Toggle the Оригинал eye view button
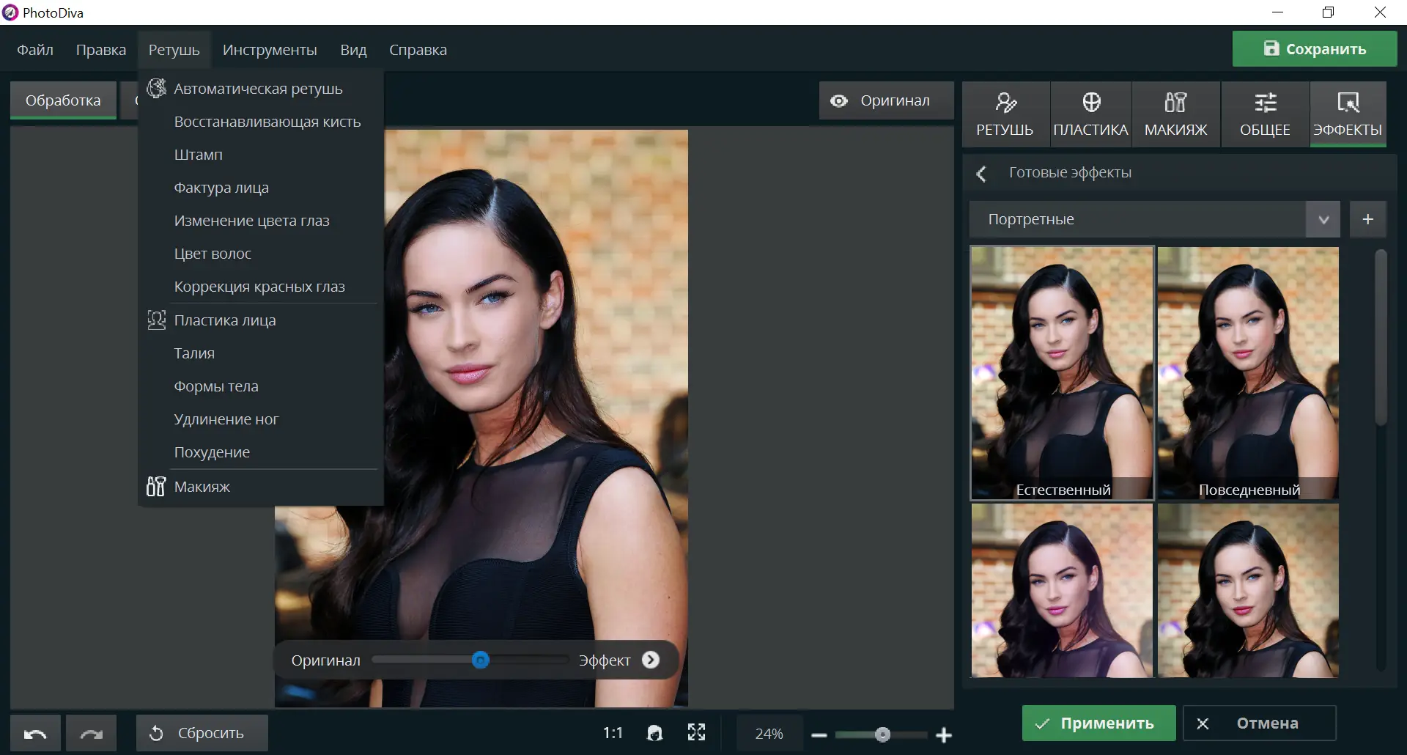Viewport: 1407px width, 755px height. point(886,100)
